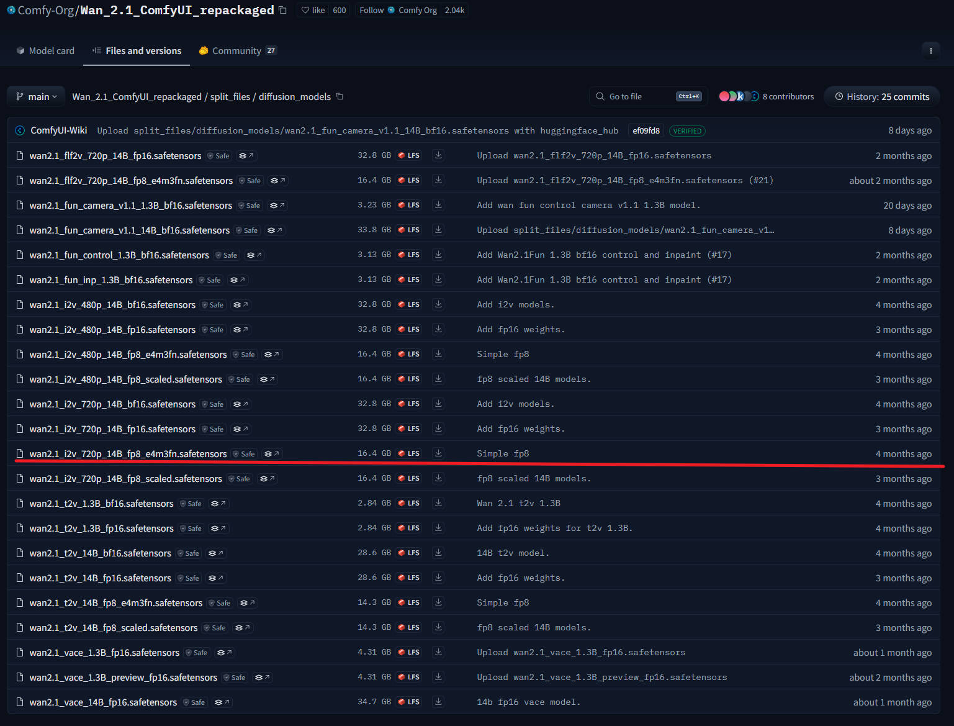Download wan2.1_i2v_720p_14B_fp8_scaled.safetensors
The height and width of the screenshot is (726, 954).
[438, 478]
